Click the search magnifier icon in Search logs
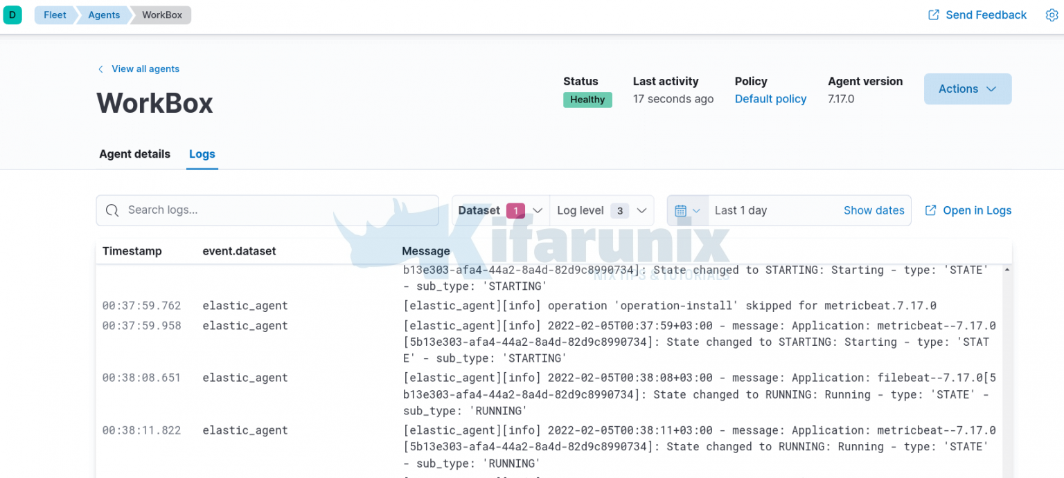This screenshot has width=1064, height=478. (x=112, y=210)
